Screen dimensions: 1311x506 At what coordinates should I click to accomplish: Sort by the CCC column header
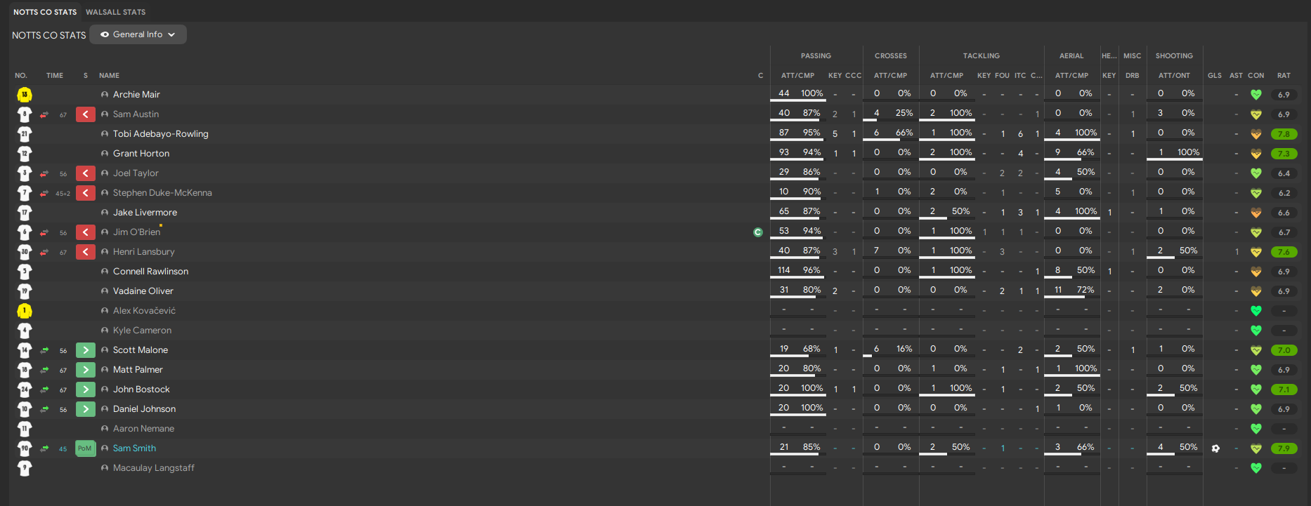tap(854, 76)
